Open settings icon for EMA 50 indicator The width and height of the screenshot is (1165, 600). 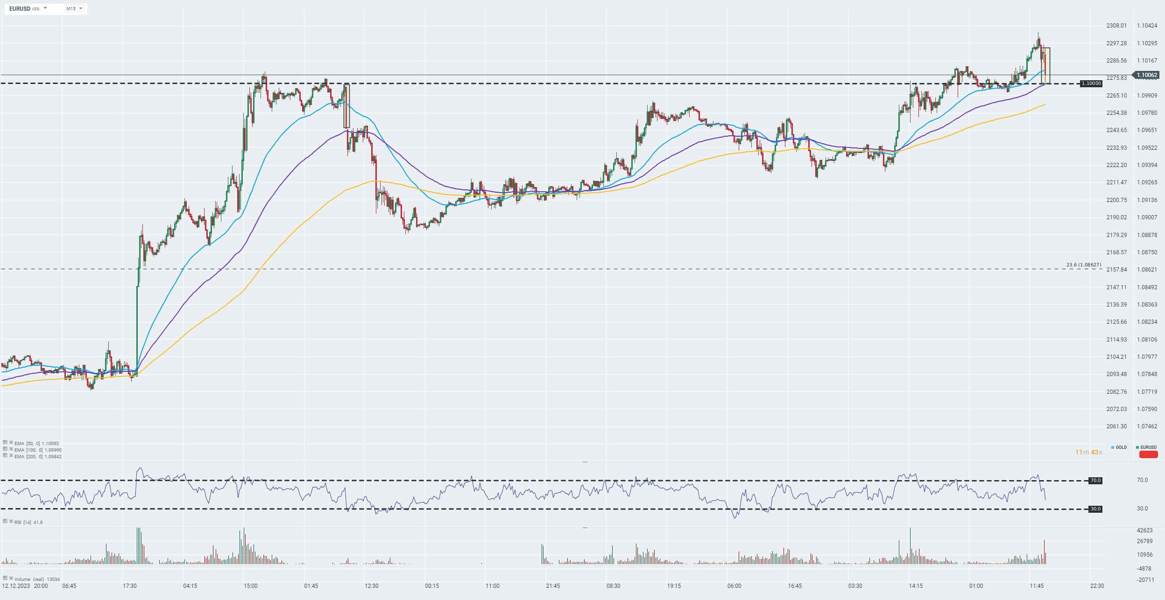tap(5, 442)
